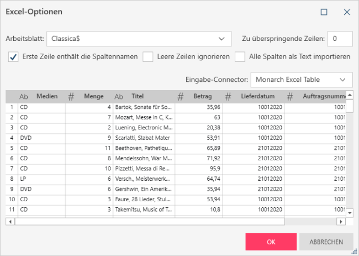Enable 'Alle Spalten als Text importieren'
The image size is (359, 256).
tap(240, 56)
